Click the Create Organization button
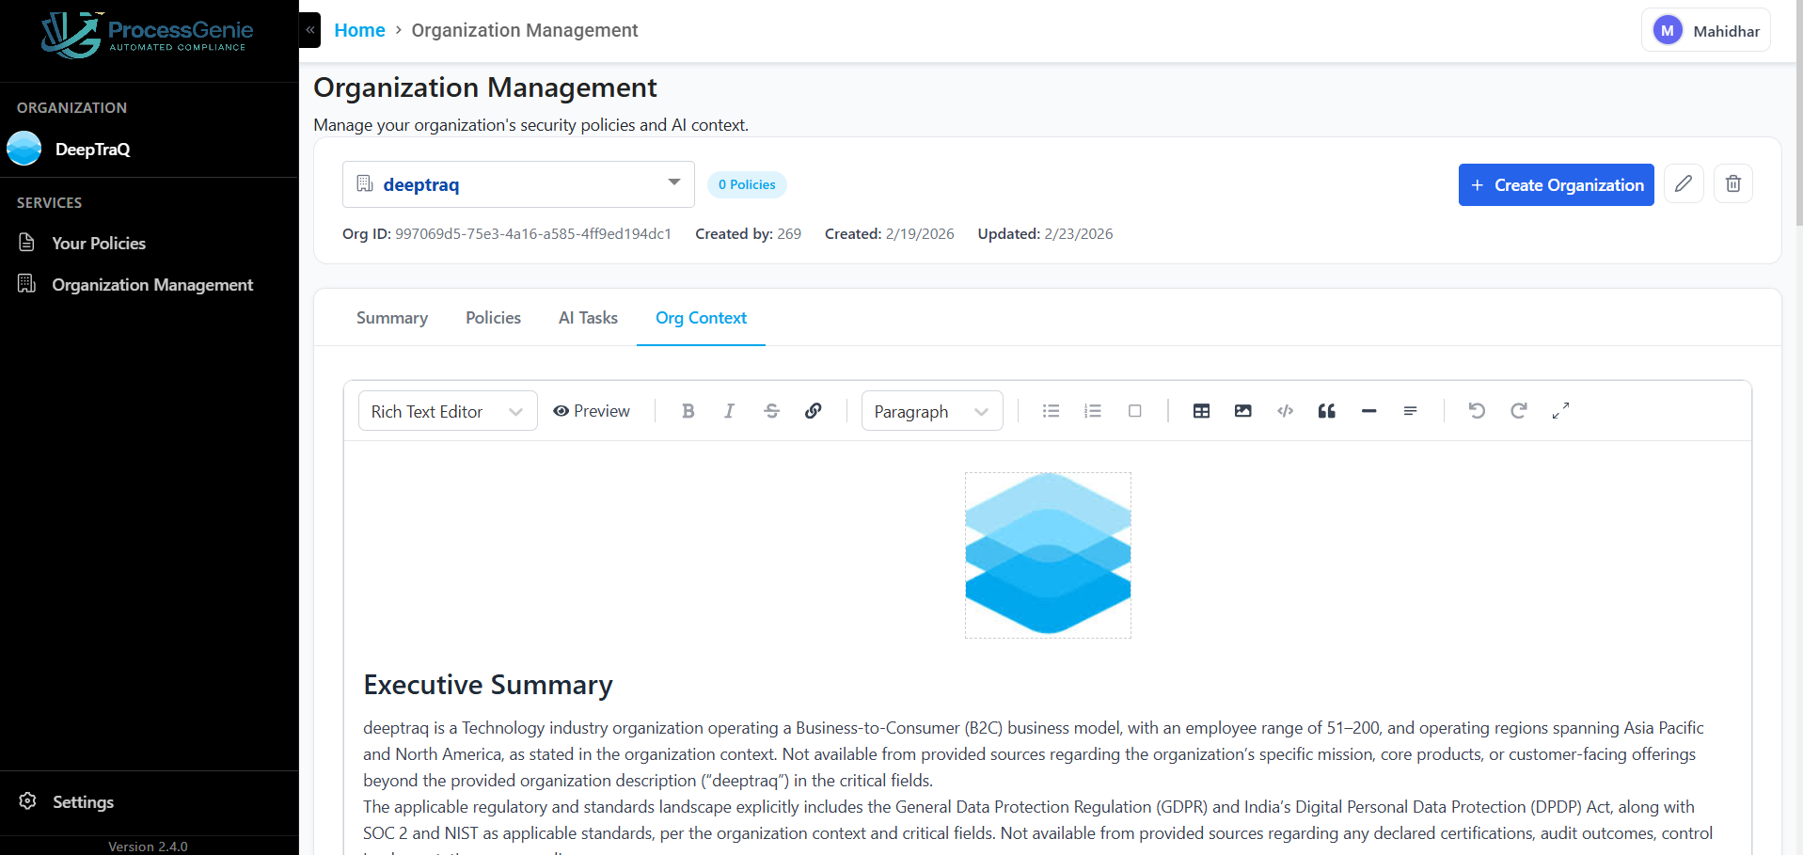Screen dimensions: 1803x855 (1557, 184)
